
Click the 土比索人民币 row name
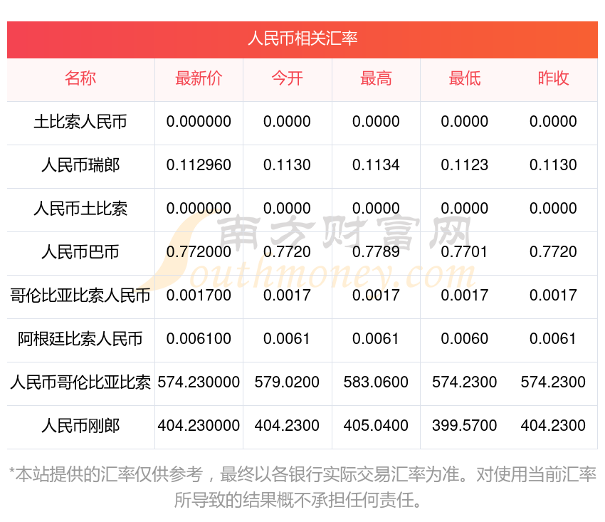80,122
